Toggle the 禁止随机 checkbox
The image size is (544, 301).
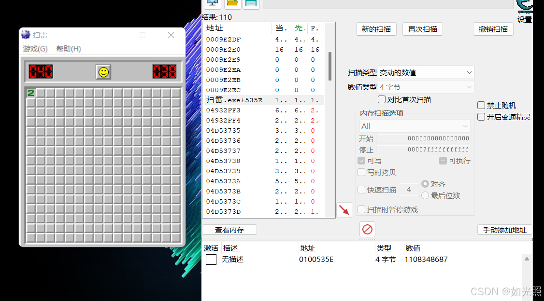(x=481, y=105)
